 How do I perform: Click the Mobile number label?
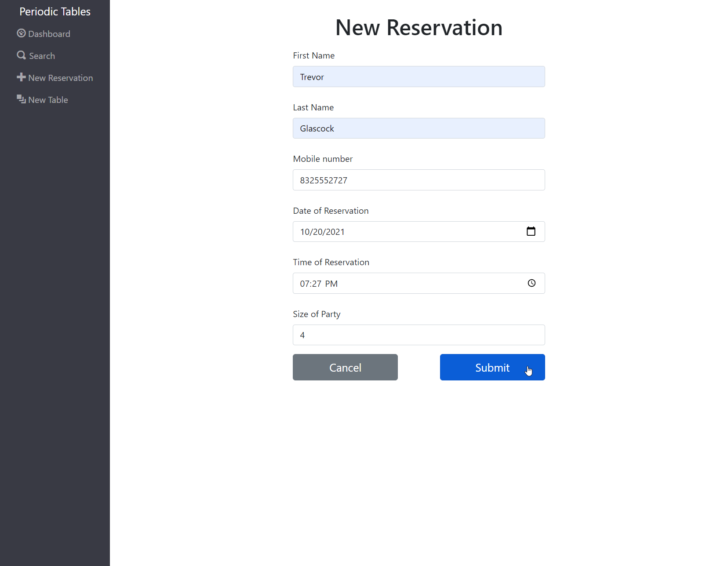point(323,159)
